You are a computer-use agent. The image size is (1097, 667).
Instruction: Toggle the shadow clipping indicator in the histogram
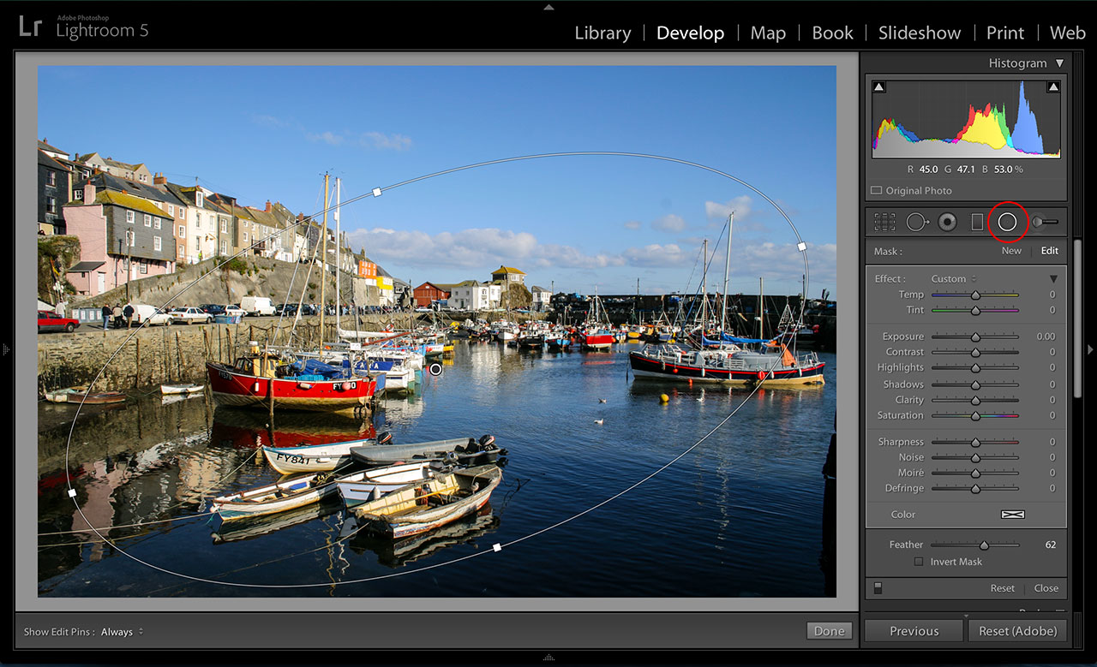[878, 86]
